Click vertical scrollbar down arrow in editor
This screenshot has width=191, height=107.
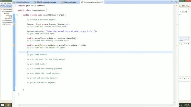click(174, 103)
